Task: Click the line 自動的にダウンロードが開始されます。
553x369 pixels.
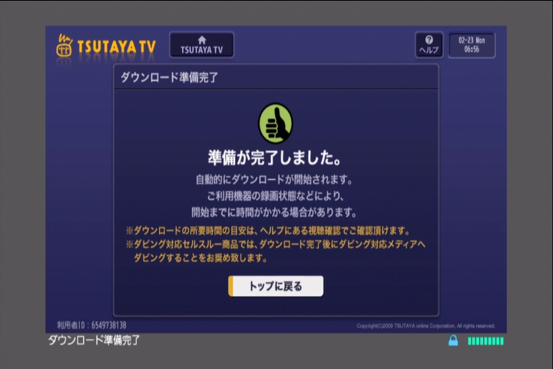Action: click(x=274, y=180)
